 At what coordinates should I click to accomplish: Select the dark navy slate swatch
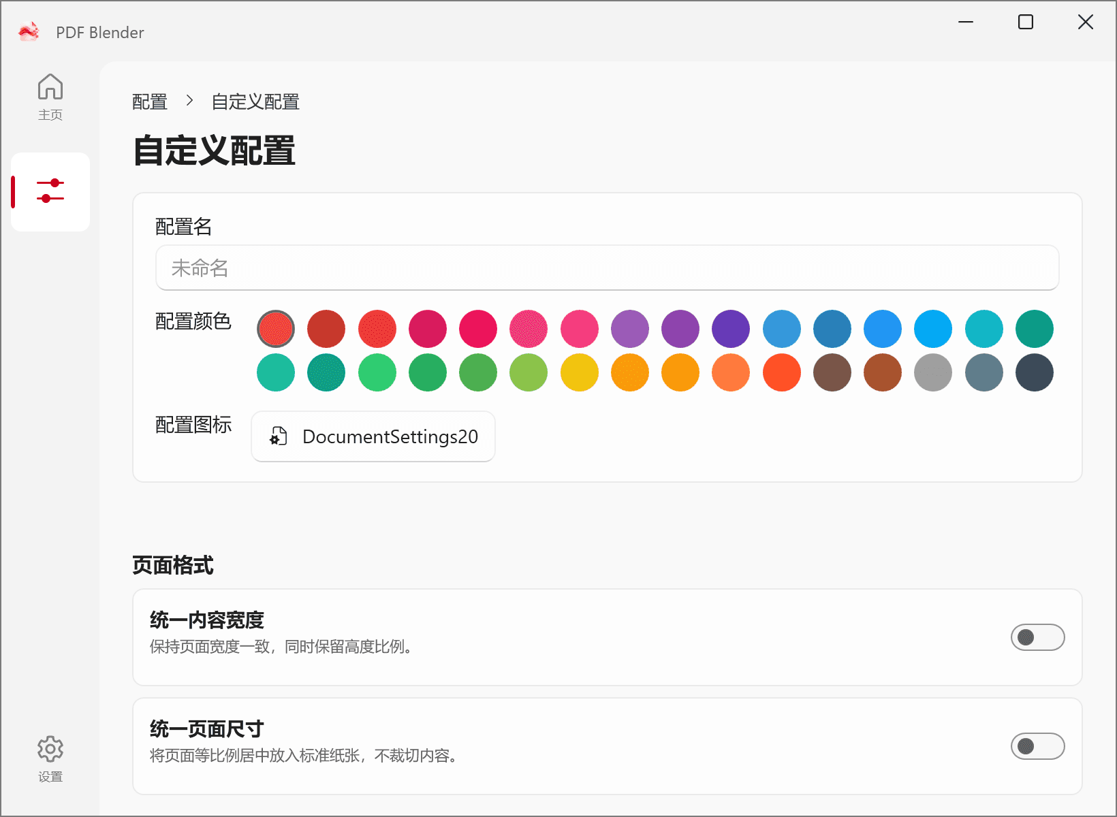pos(1035,372)
